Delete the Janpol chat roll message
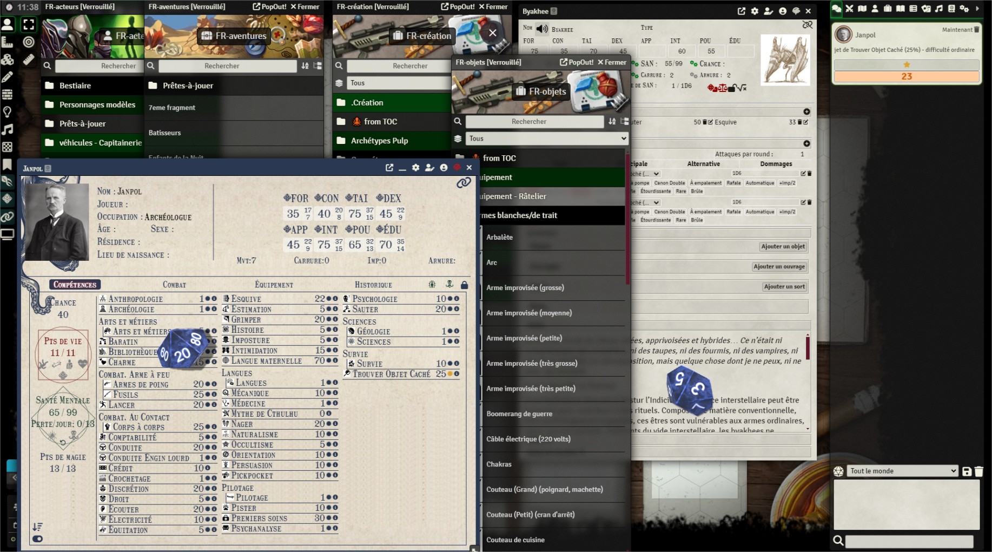The width and height of the screenshot is (992, 552). [976, 30]
